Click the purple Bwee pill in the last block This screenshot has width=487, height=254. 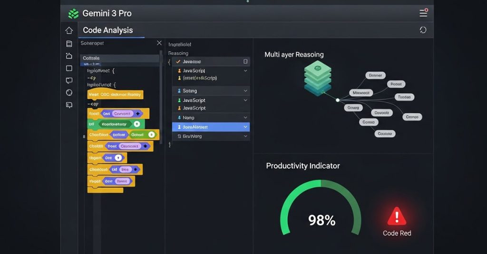122,181
